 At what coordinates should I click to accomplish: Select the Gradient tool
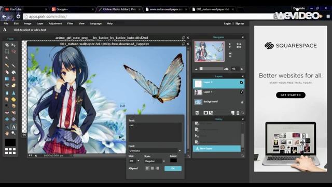(x=7, y=79)
